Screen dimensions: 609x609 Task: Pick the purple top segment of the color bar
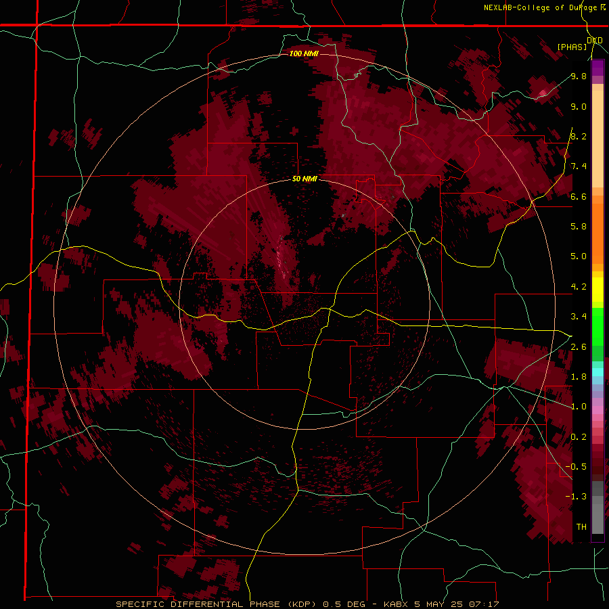pos(597,68)
